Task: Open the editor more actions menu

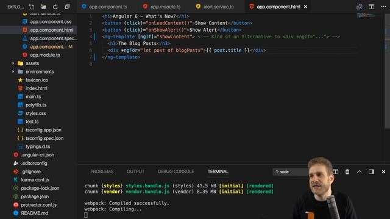Action: point(383,7)
